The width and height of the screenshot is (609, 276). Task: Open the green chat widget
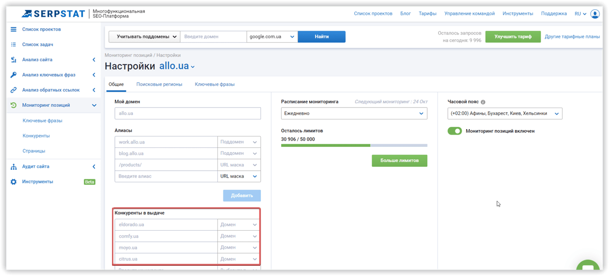[x=588, y=266]
